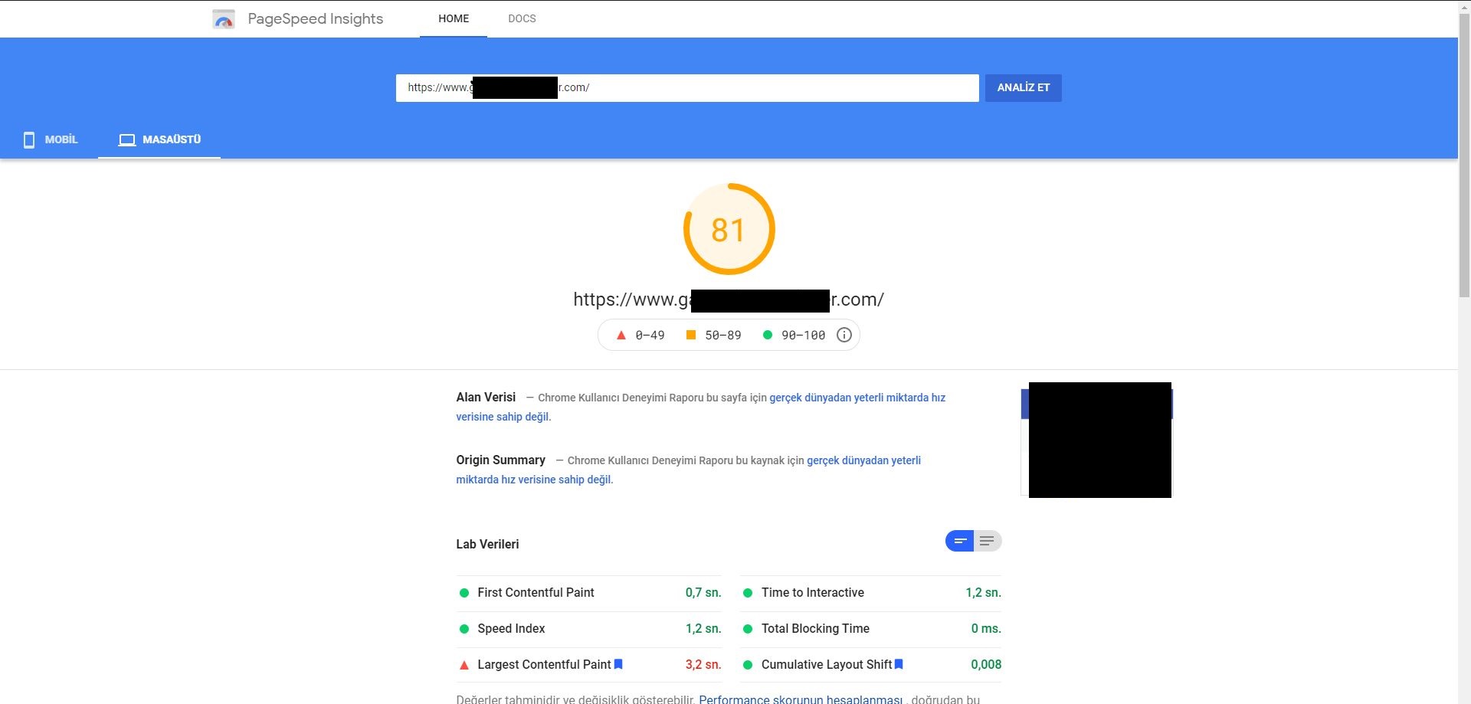Screen dimensions: 1471x704
Task: Click the analyzed URL text under score
Action: click(x=729, y=300)
